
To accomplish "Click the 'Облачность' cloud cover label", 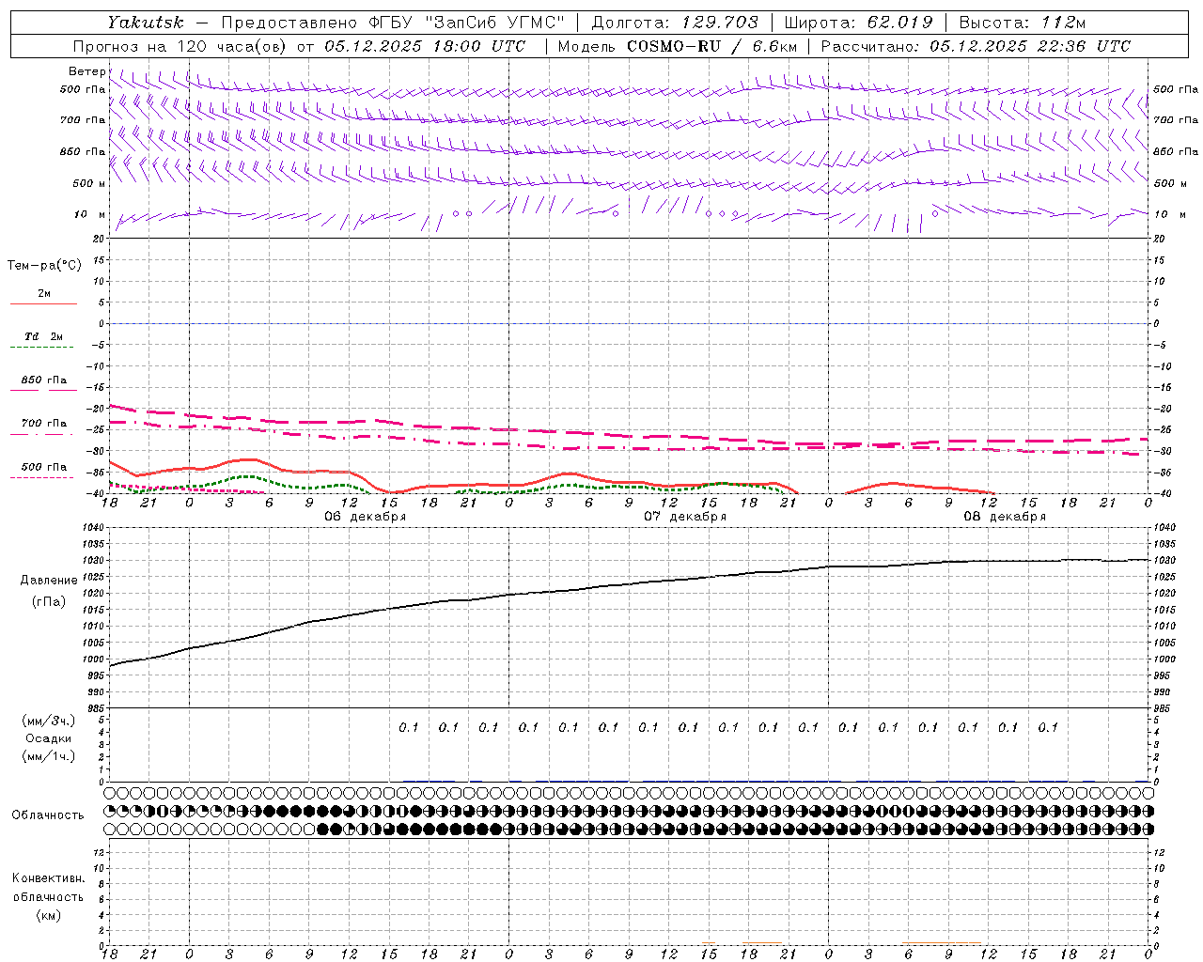I will (x=48, y=815).
